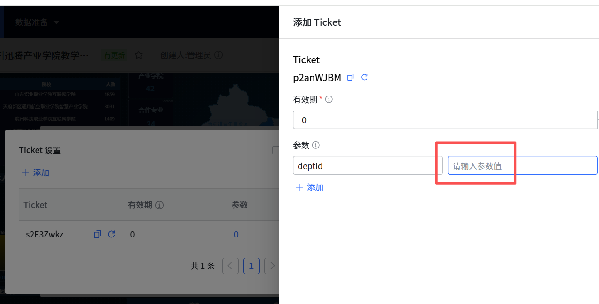
Task: Regenerate the s2E3Zwkz ticket
Action: click(x=112, y=234)
